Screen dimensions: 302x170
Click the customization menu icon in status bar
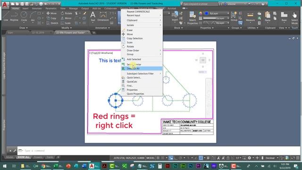[298, 158]
